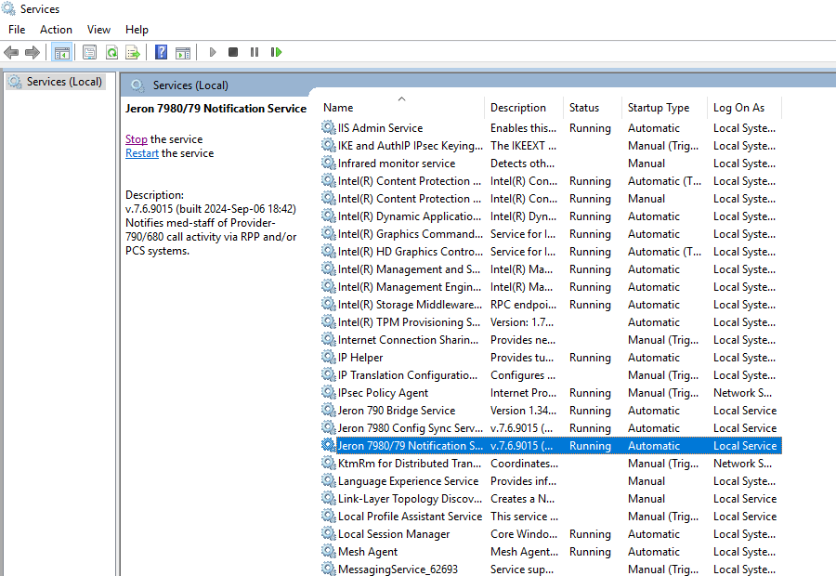The image size is (836, 576).
Task: Select the Intel(R) Dynamic Application service name
Action: point(410,216)
